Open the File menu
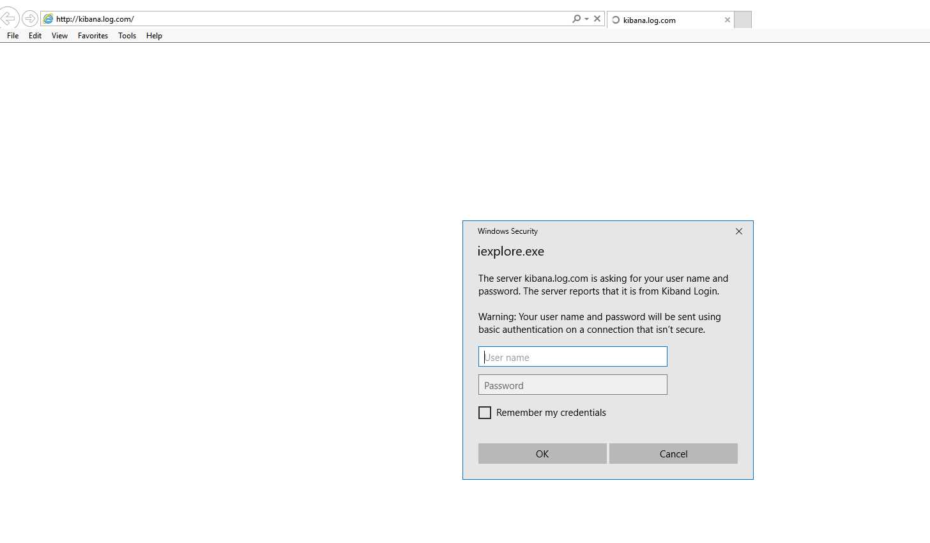The height and width of the screenshot is (543, 930). pyautogui.click(x=13, y=36)
